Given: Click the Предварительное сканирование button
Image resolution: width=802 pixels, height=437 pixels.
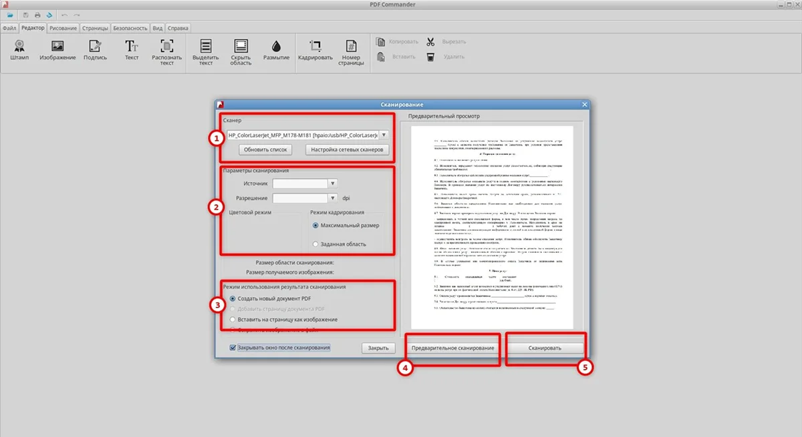Looking at the screenshot, I should click(x=452, y=348).
